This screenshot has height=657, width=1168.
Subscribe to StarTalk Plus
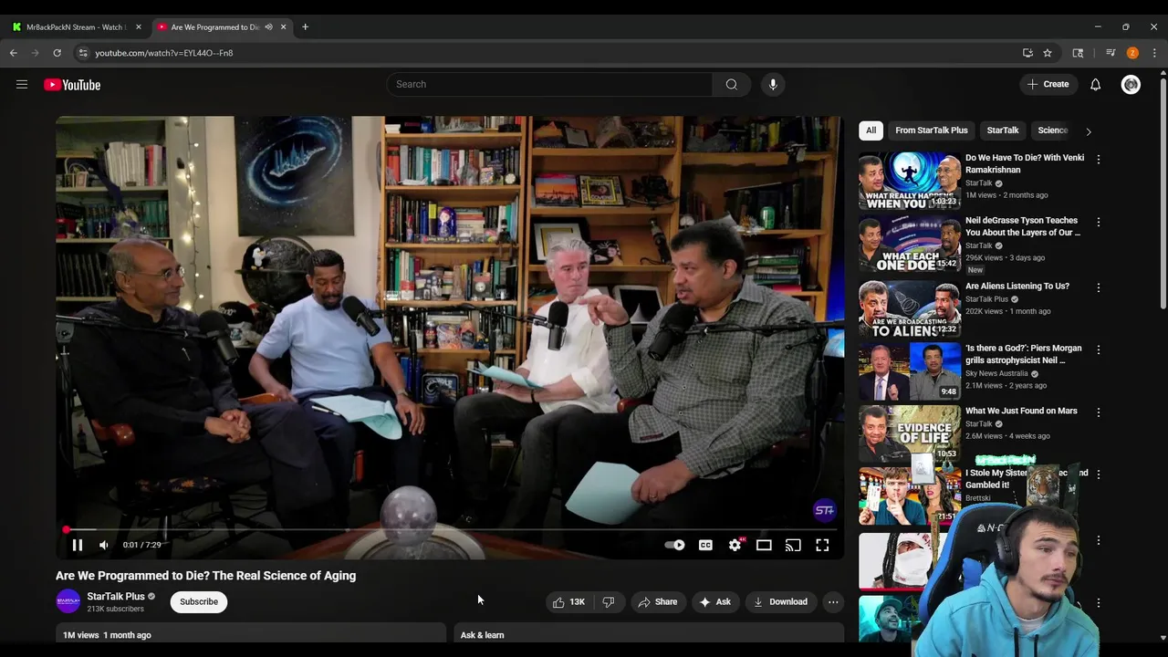point(199,601)
